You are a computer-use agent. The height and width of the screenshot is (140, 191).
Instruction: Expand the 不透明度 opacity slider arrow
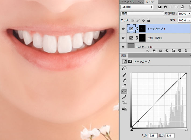click(189, 13)
